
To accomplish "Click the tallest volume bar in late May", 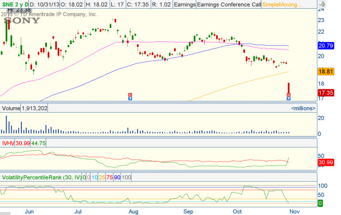I will (7, 124).
